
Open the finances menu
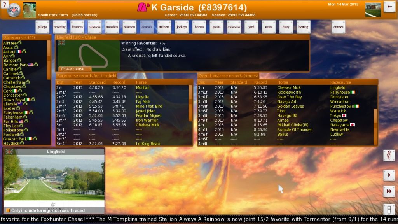pos(77,27)
